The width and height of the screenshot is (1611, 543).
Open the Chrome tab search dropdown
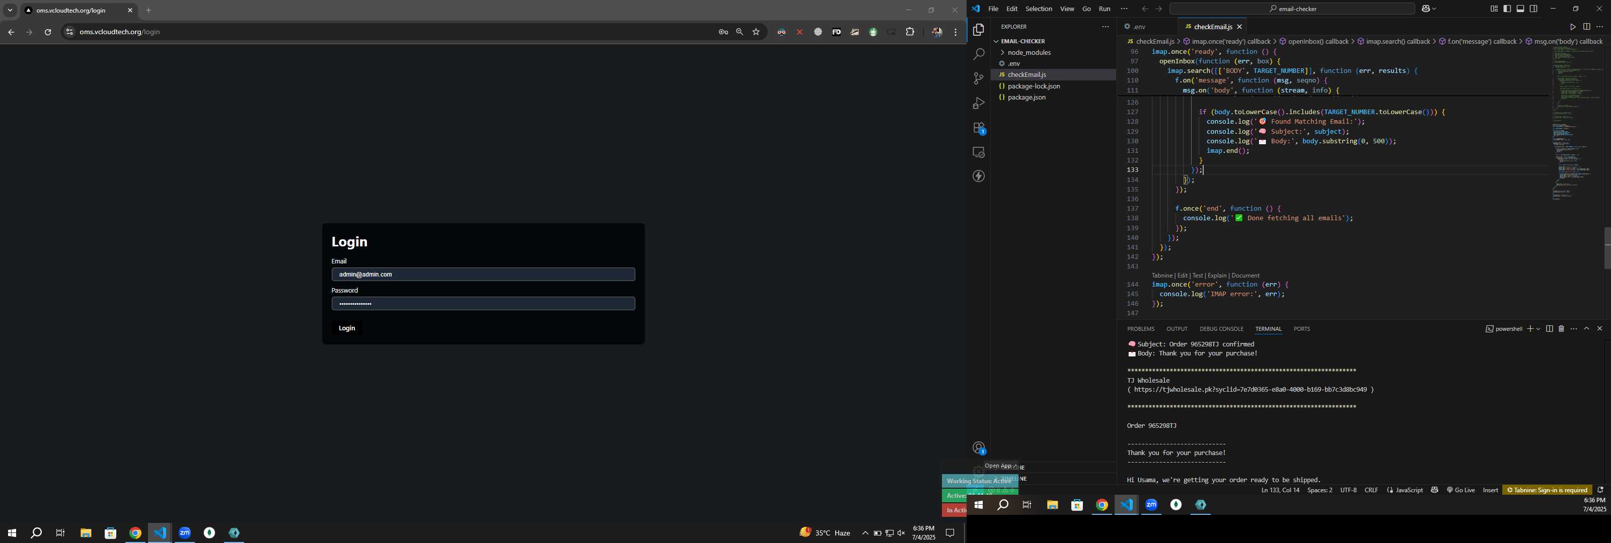point(10,10)
